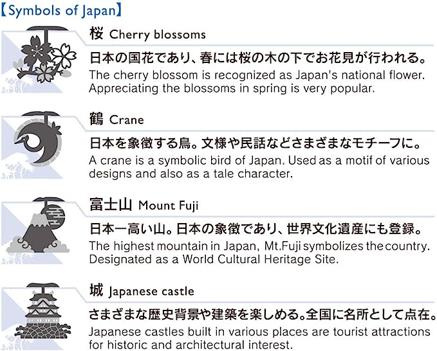
Task: Click the Japanese sentence about castles
Action: [259, 315]
